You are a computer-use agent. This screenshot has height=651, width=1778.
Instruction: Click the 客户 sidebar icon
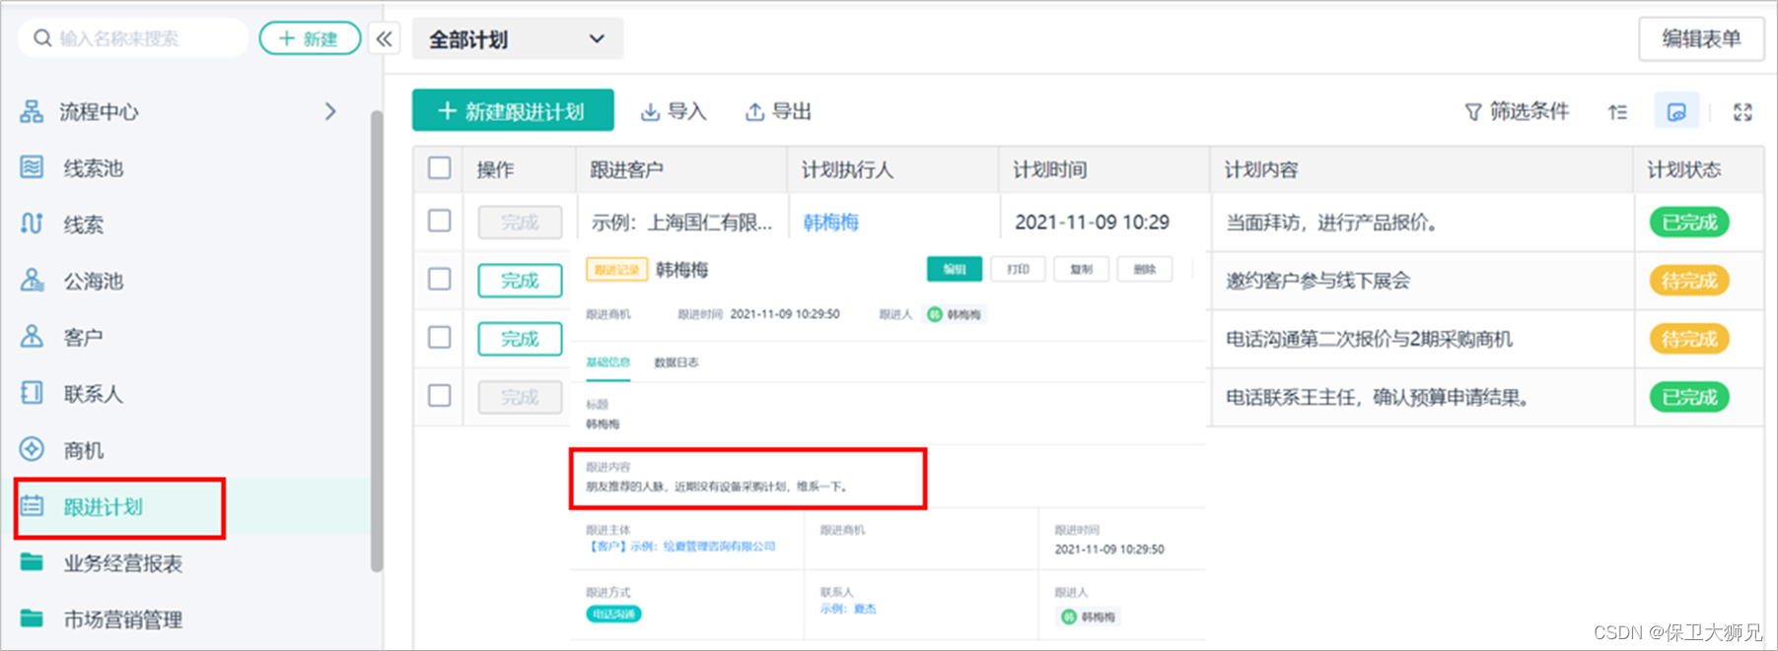point(32,337)
